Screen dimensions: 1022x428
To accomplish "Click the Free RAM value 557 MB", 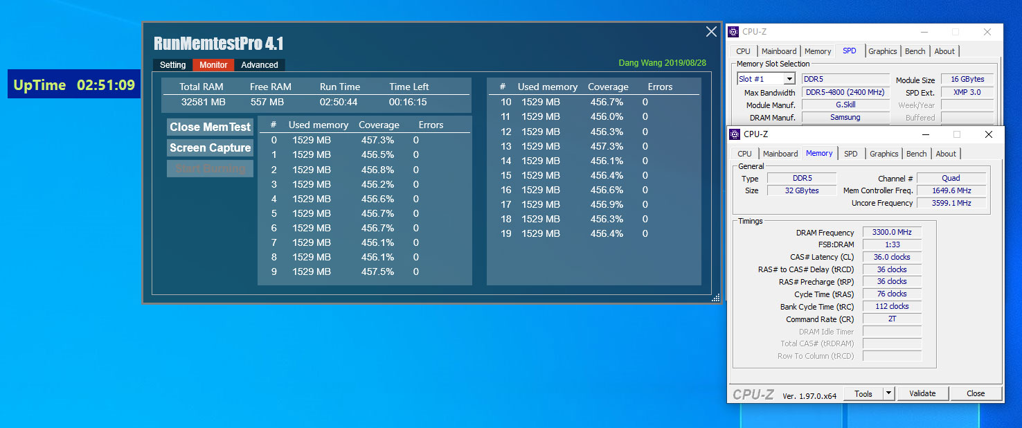I will tap(267, 102).
